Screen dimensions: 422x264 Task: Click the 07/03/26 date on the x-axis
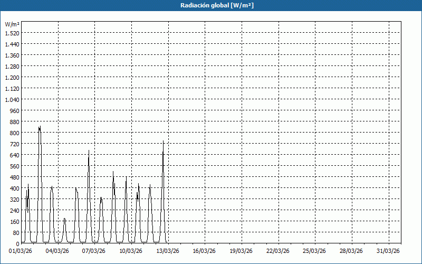point(95,251)
